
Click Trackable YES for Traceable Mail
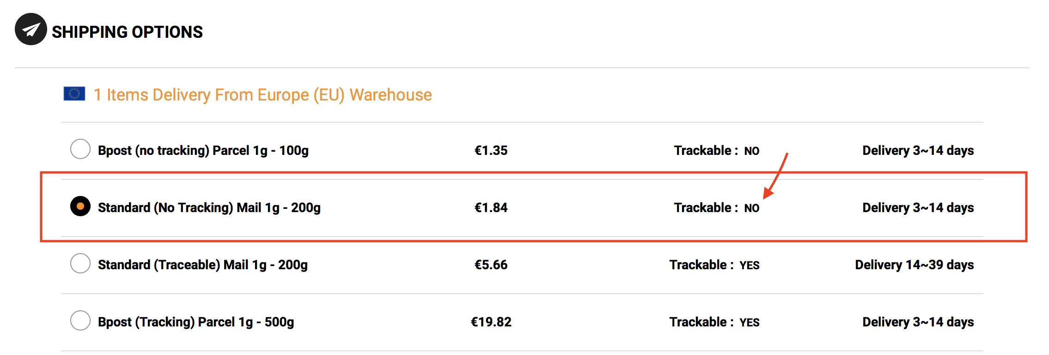point(715,265)
